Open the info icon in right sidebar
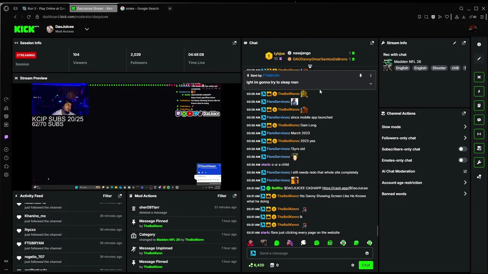 coord(479,45)
